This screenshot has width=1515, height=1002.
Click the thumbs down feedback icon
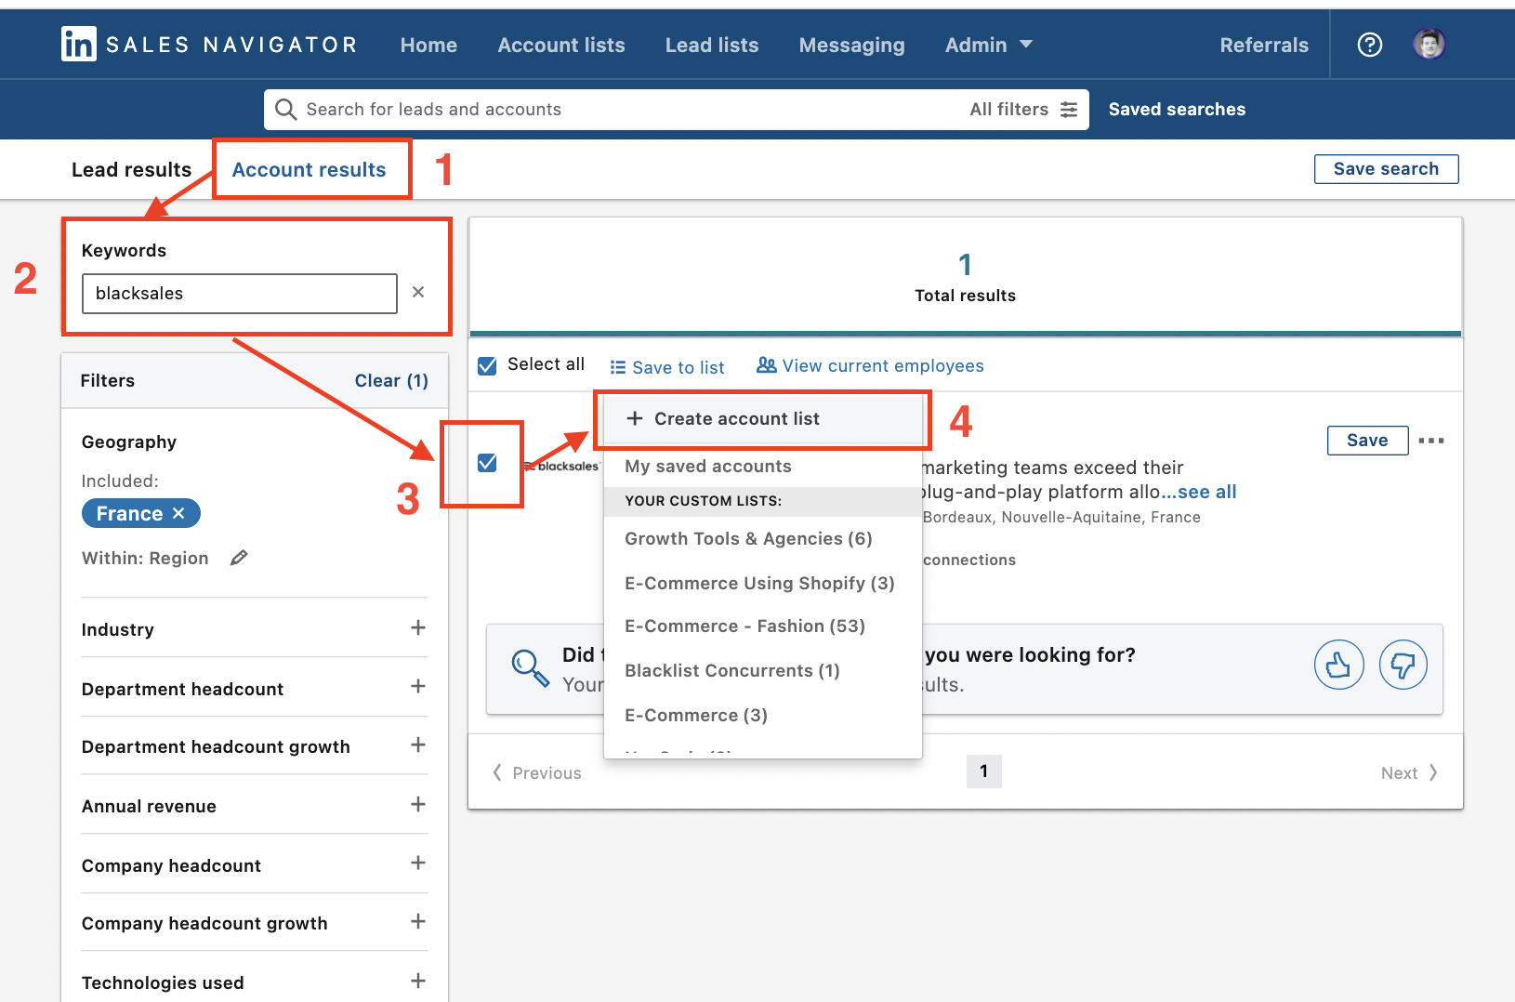click(x=1403, y=665)
